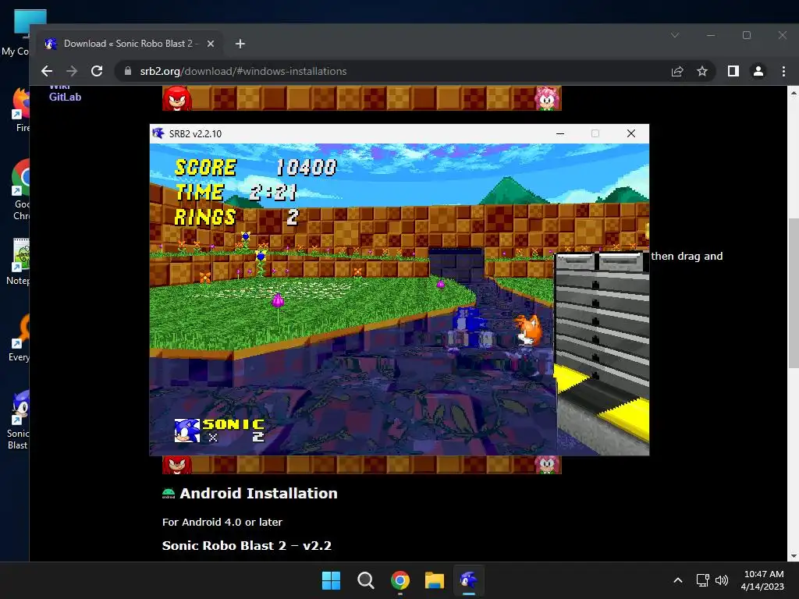
Task: Click the Sonic Robo Blast taskbar icon
Action: (x=469, y=580)
